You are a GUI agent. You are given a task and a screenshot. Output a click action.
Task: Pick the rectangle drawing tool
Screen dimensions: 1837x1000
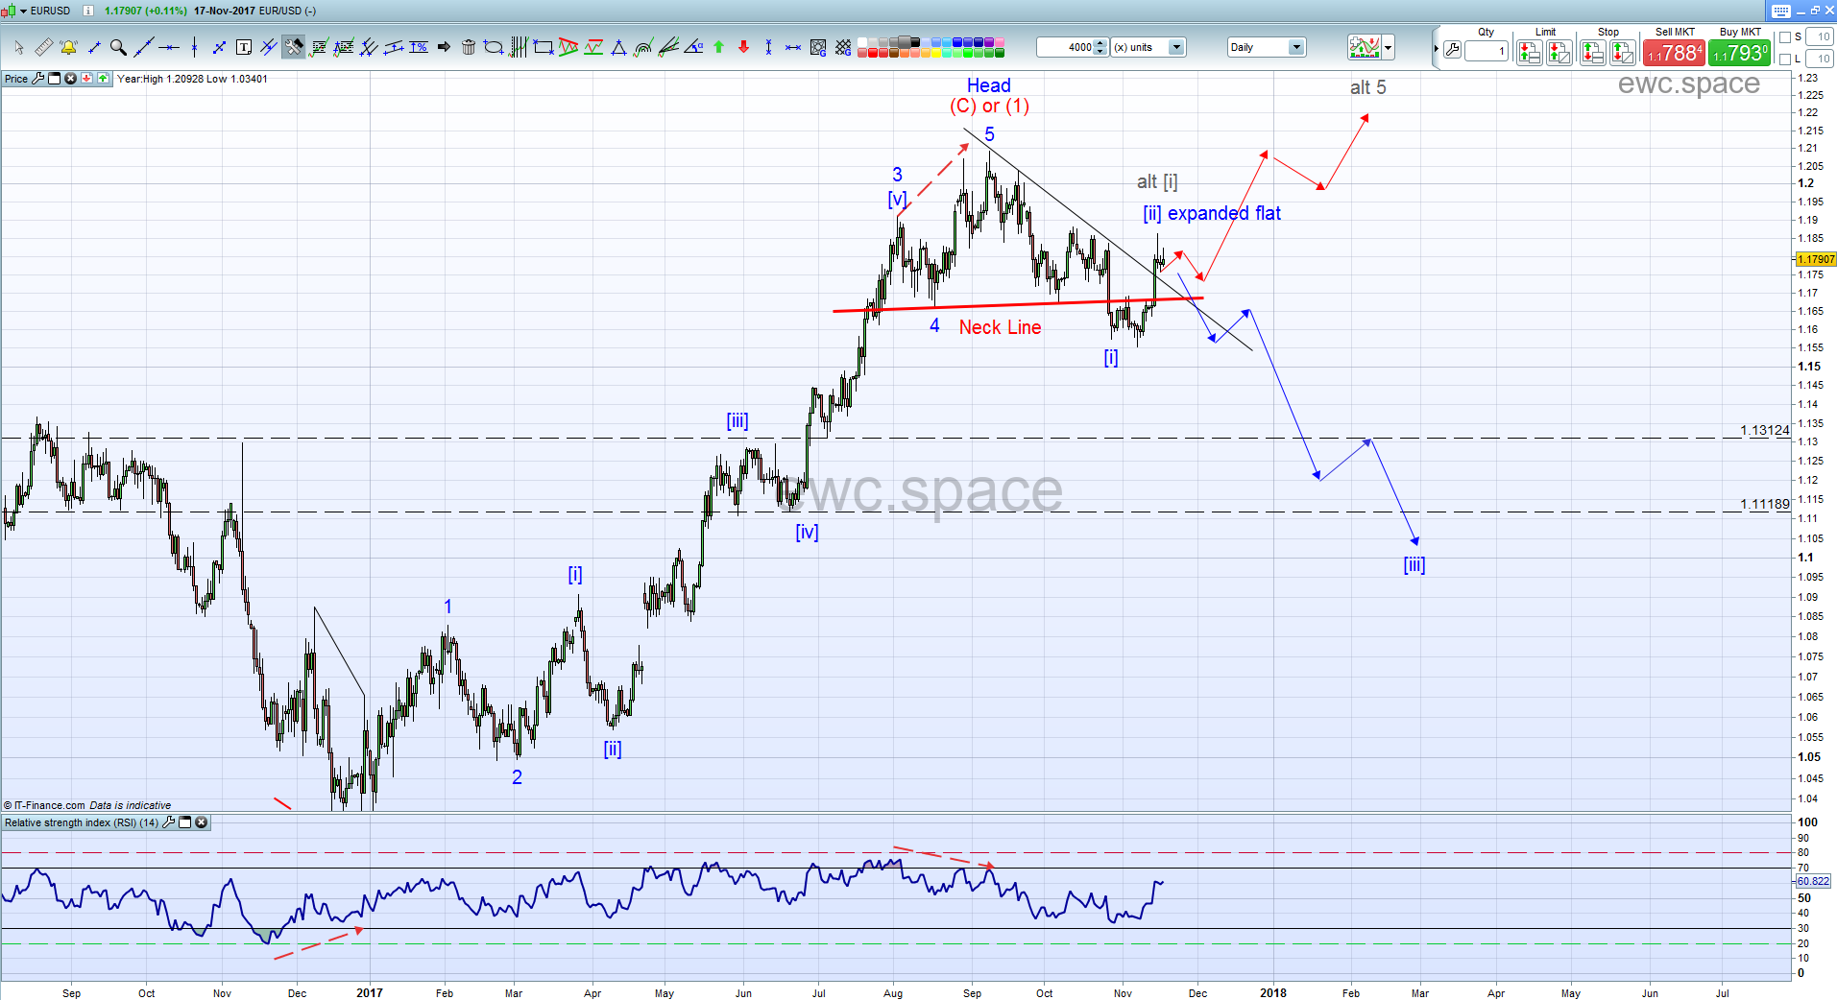pyautogui.click(x=543, y=47)
